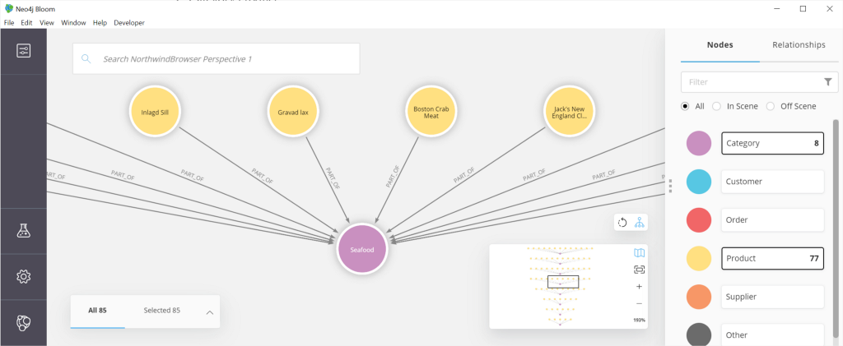Apply the force-based layout refresh icon
843x346 pixels.
click(622, 223)
